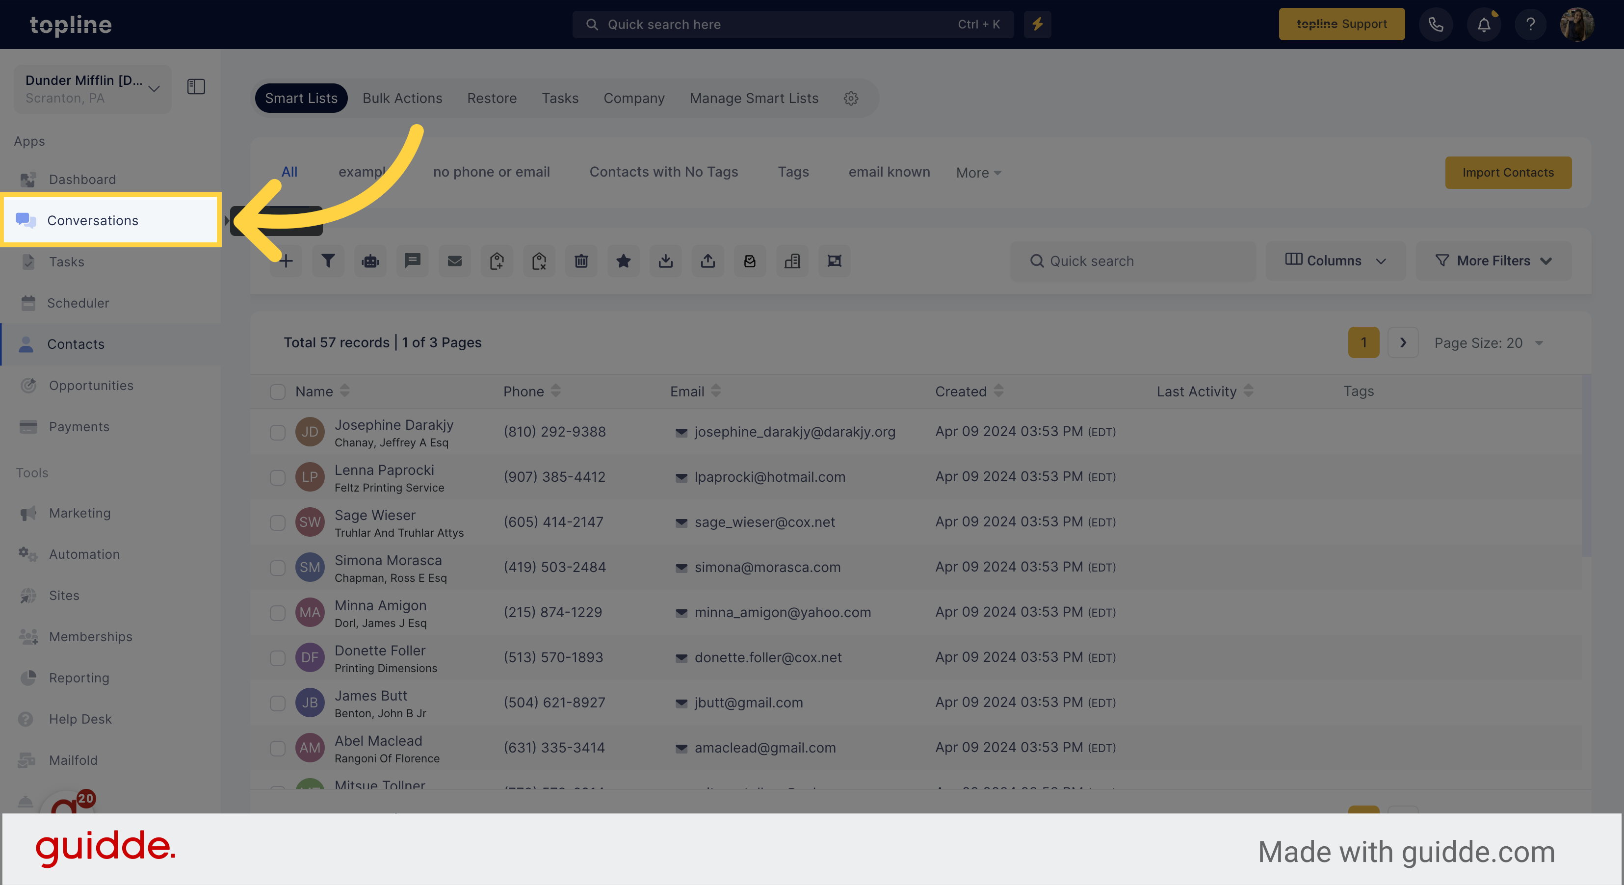
Task: Click the Import Contacts button
Action: click(1509, 172)
